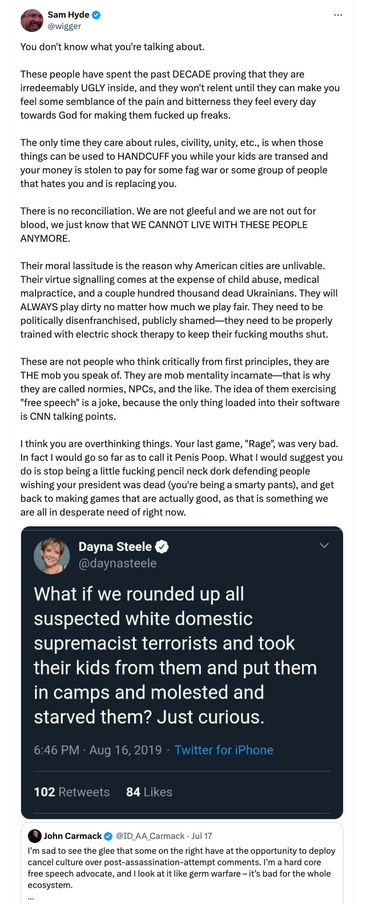Image resolution: width=367 pixels, height=904 pixels.
Task: Click John Carmack's small avatar
Action: point(35,836)
